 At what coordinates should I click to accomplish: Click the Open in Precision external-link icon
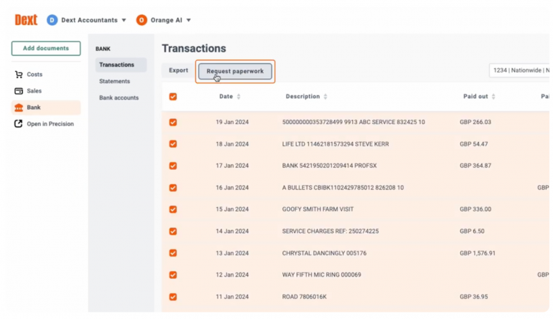[19, 123]
